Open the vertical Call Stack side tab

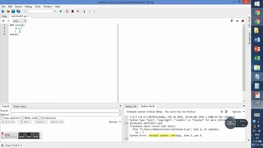pyautogui.click(x=249, y=22)
